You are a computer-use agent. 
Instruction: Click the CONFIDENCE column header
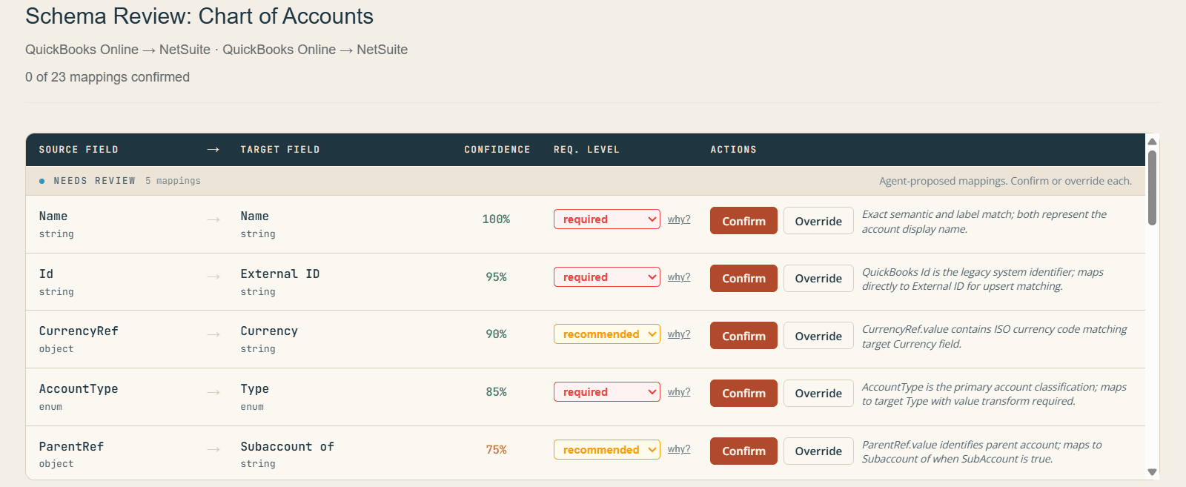click(497, 150)
